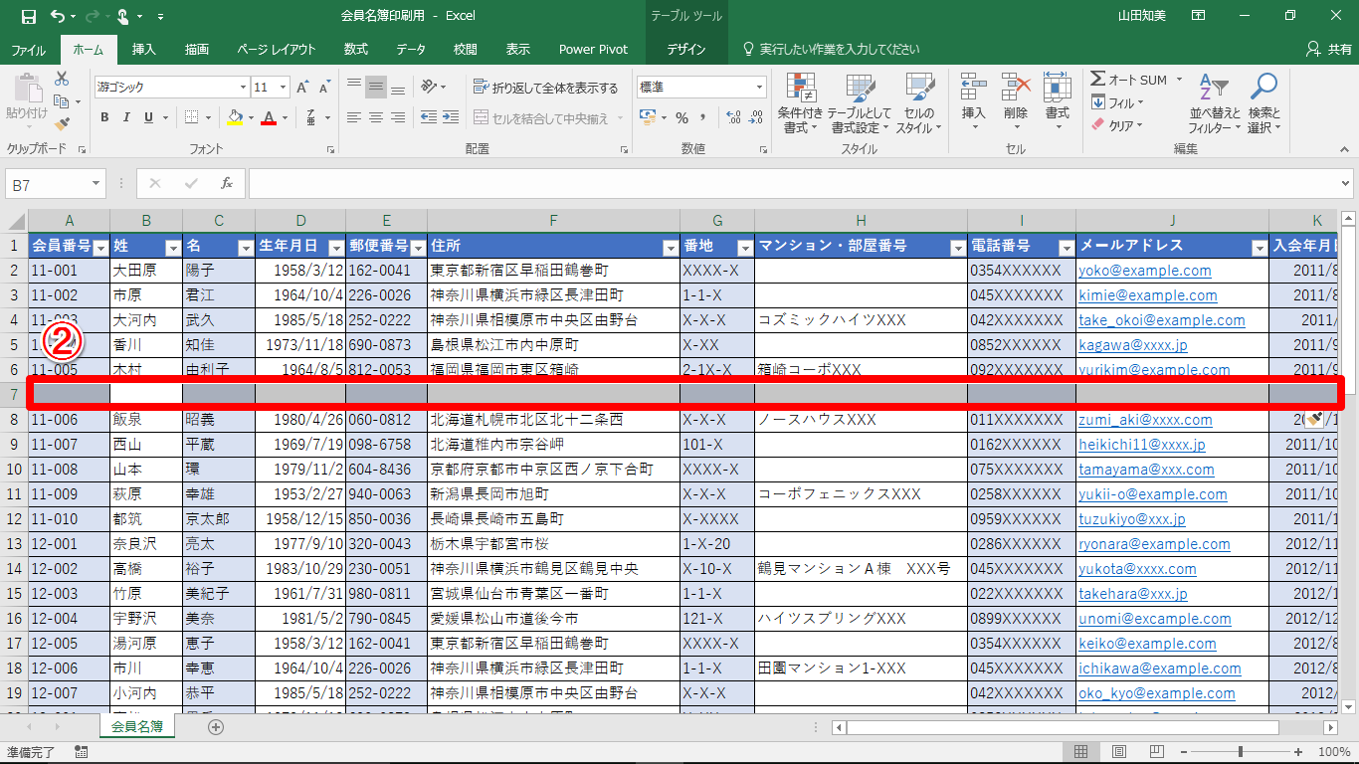Toggle middle vertical alignment
This screenshot has height=764, width=1359.
click(x=376, y=88)
